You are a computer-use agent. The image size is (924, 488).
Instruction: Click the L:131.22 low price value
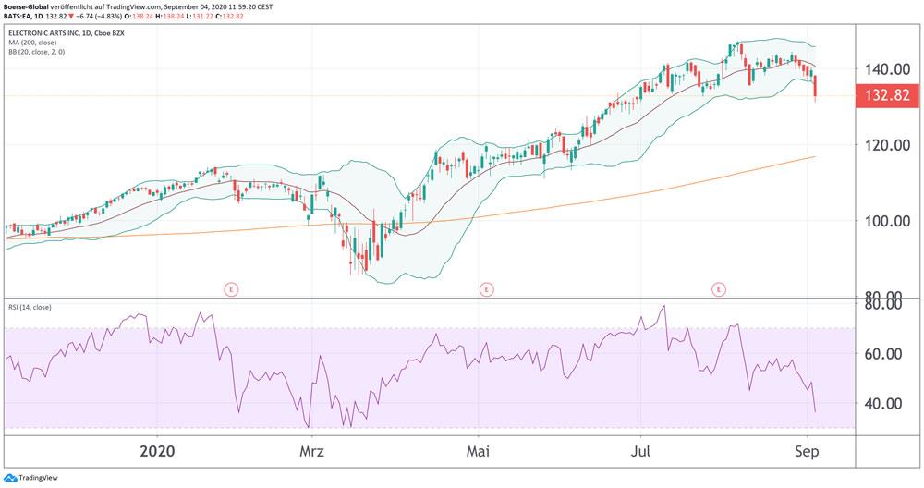coord(200,17)
